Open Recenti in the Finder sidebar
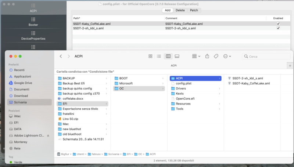Image resolution: width=294 pixels, height=167 pixels. click(x=29, y=70)
